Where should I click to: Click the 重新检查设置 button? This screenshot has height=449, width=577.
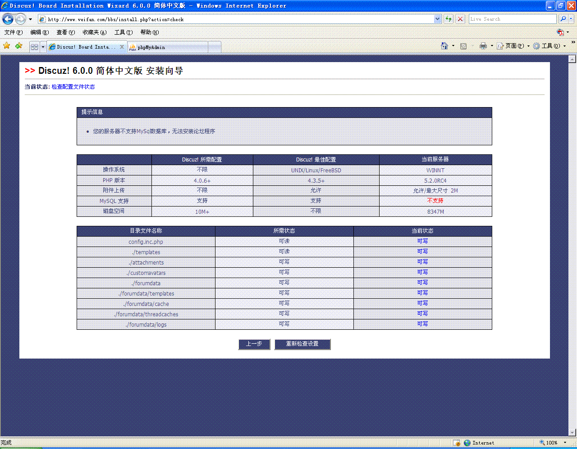tap(302, 344)
